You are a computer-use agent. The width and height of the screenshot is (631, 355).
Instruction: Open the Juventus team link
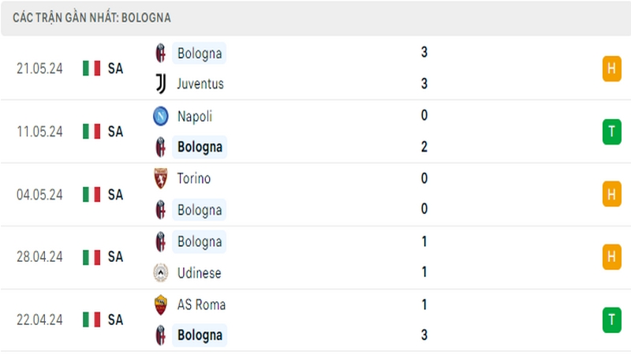pyautogui.click(x=200, y=84)
